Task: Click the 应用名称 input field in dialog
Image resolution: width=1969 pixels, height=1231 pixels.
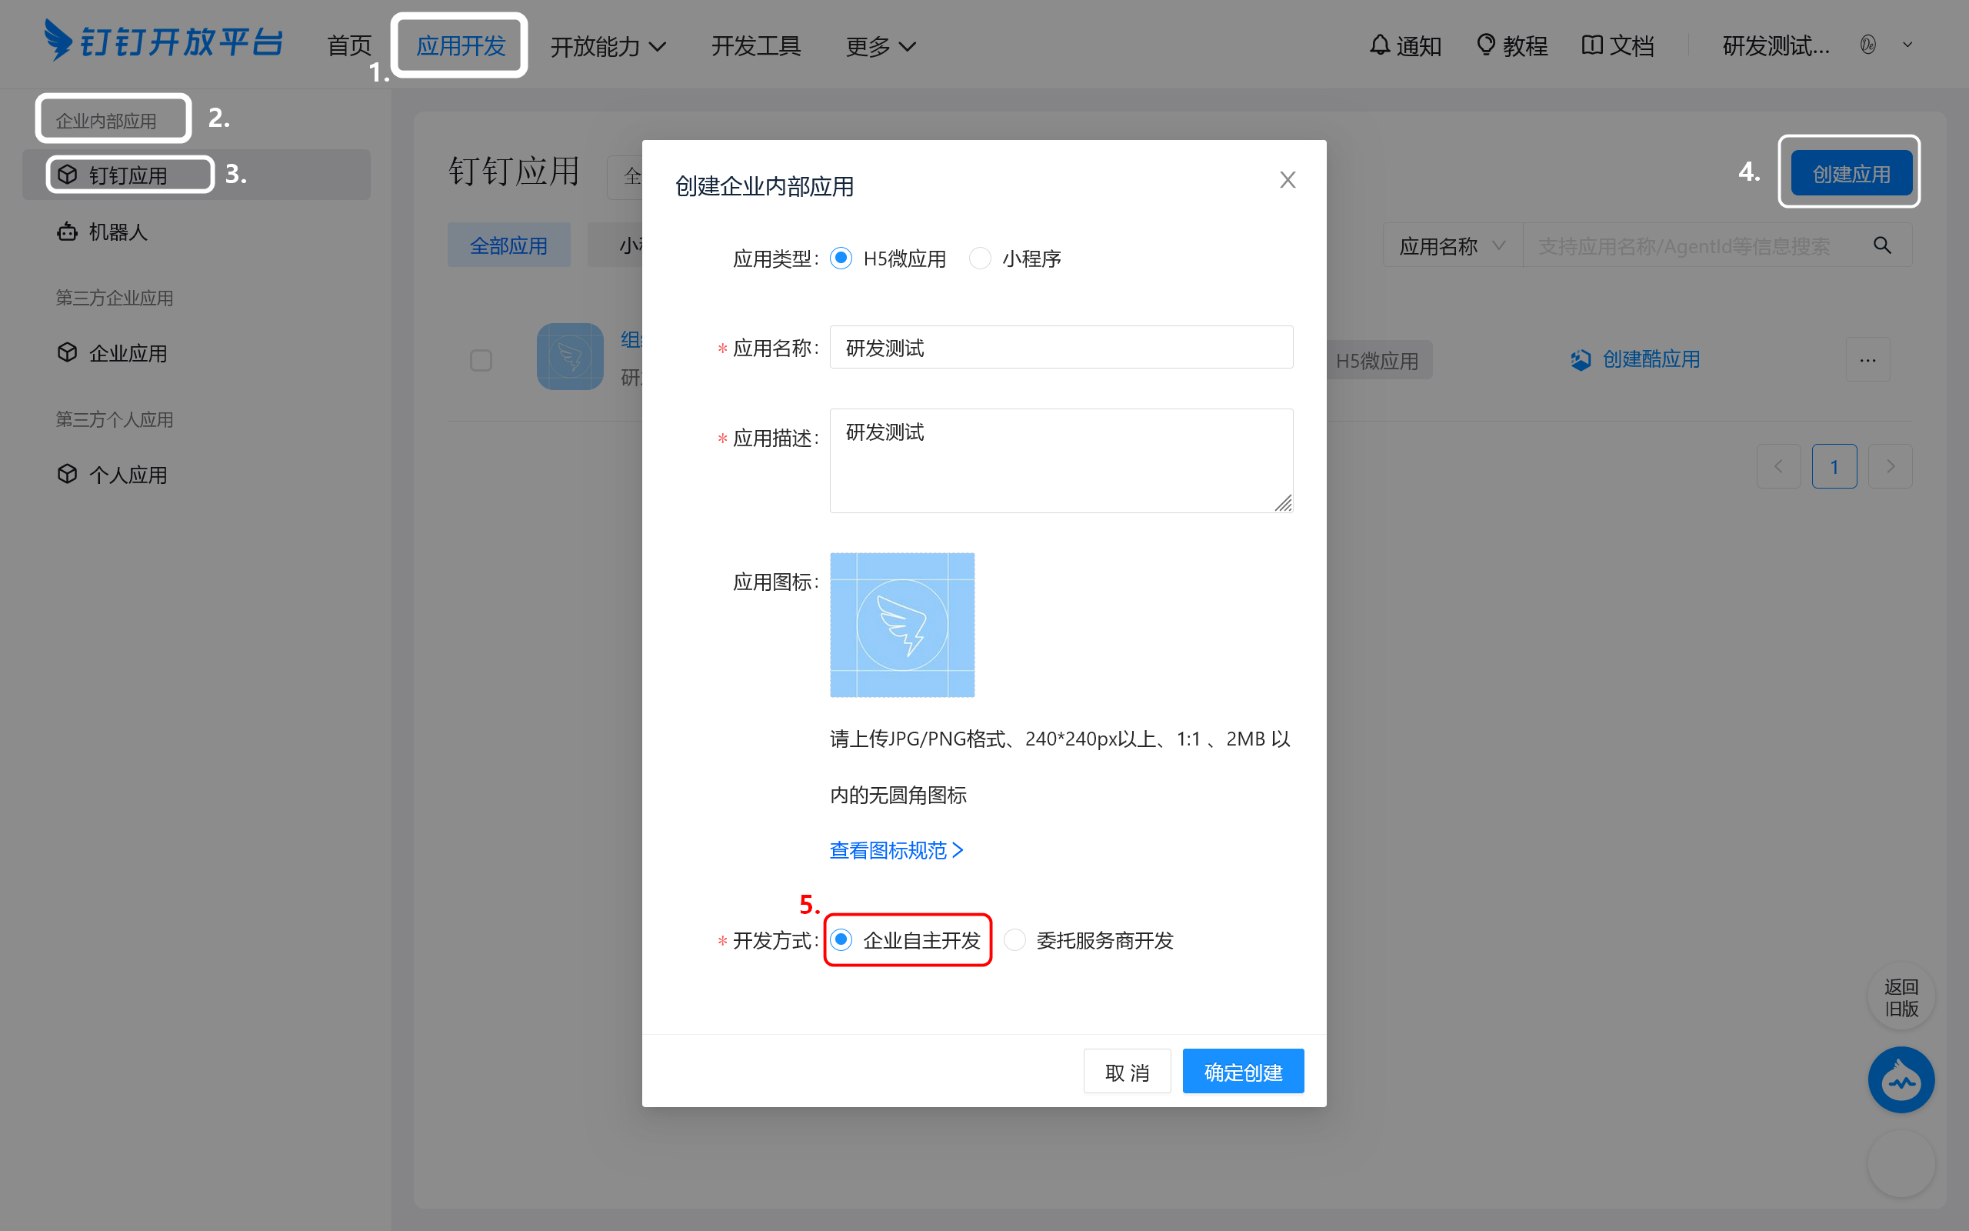Action: click(x=1061, y=348)
